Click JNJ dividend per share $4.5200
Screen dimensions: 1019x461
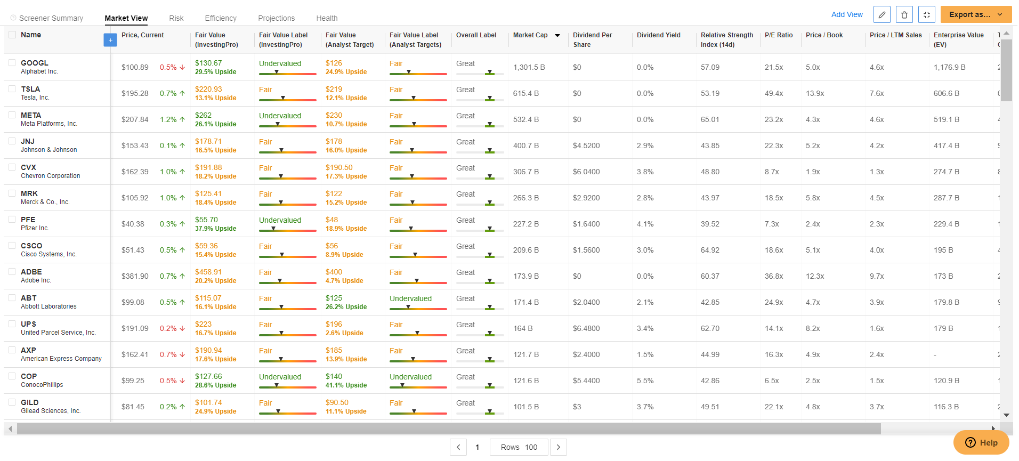point(586,145)
